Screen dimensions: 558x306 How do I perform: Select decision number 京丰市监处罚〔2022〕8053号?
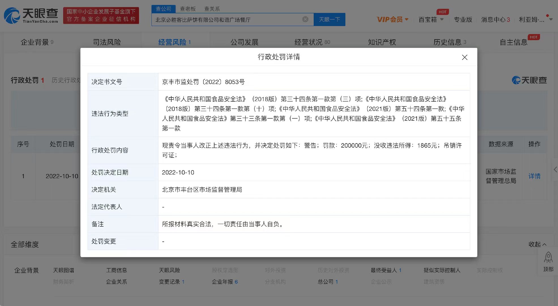pos(203,82)
